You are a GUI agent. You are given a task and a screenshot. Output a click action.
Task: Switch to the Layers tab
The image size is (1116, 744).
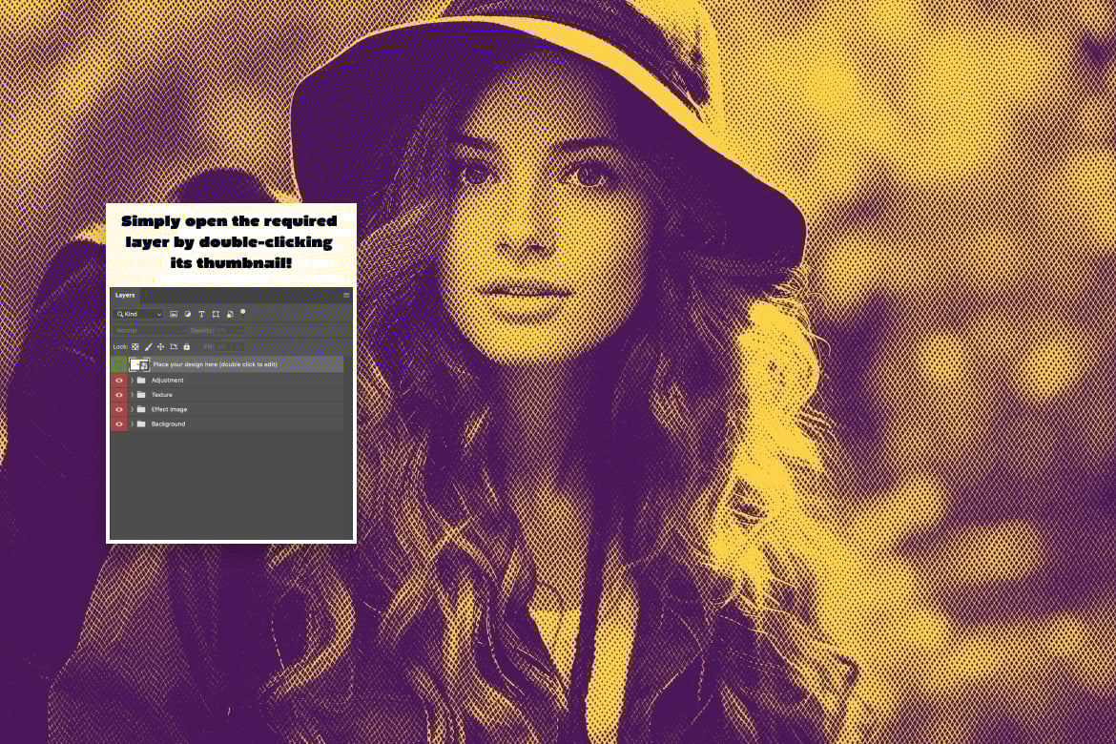[x=125, y=295]
